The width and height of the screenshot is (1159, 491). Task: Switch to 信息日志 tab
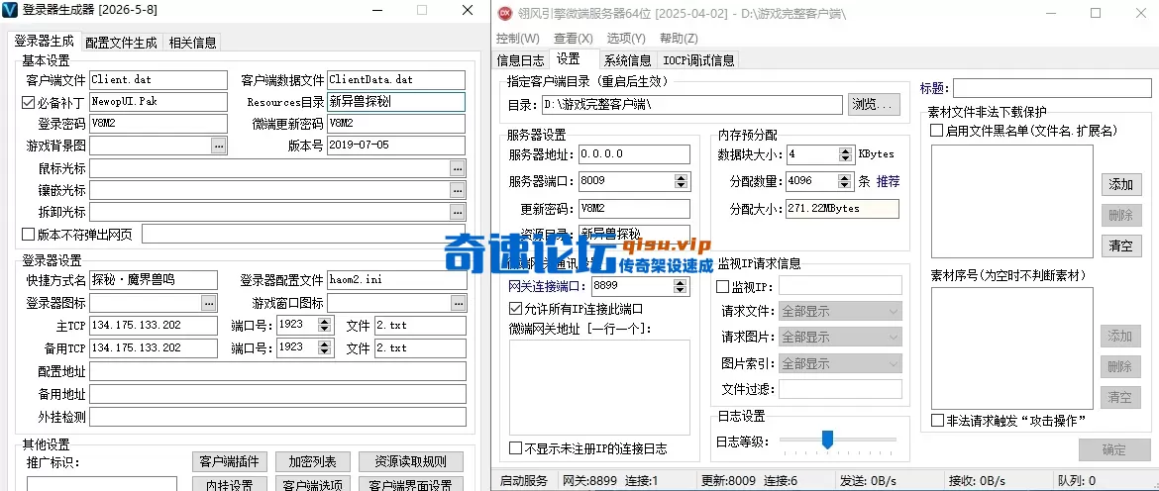(x=520, y=59)
